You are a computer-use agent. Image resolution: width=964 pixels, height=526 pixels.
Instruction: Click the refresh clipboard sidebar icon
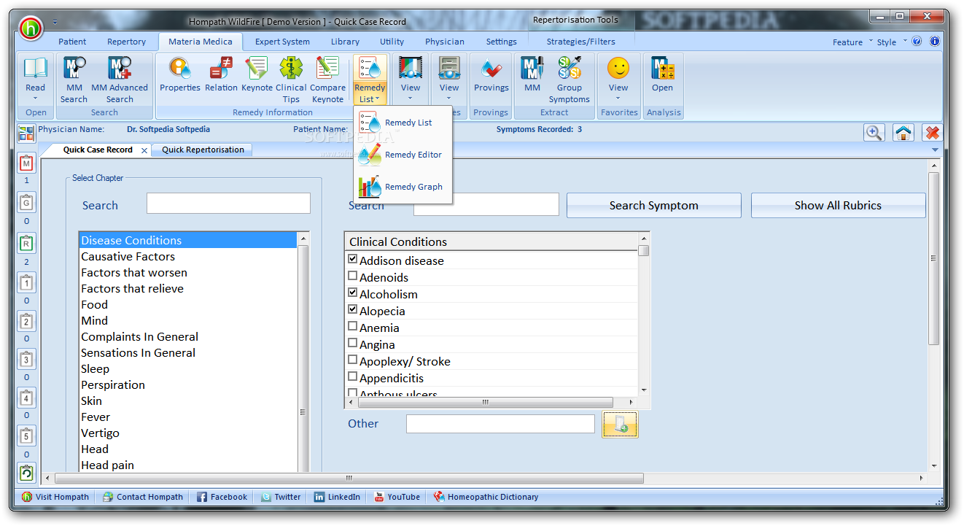[26, 473]
